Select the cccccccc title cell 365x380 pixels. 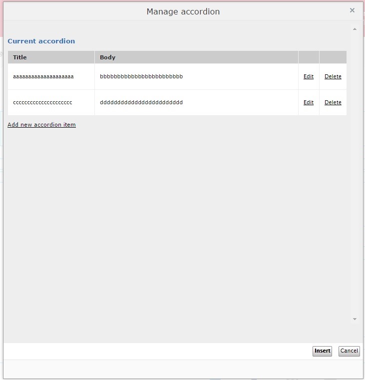[42, 103]
